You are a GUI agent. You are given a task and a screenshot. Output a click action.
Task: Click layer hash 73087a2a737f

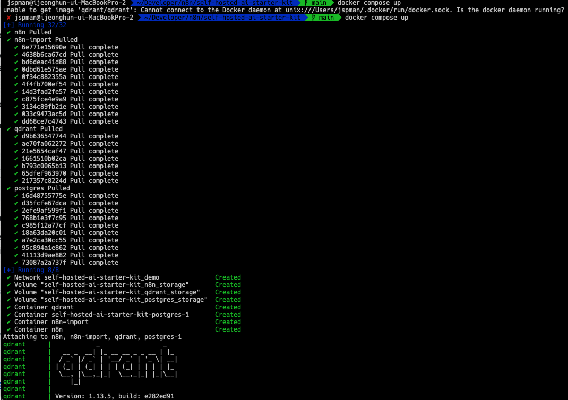point(44,263)
